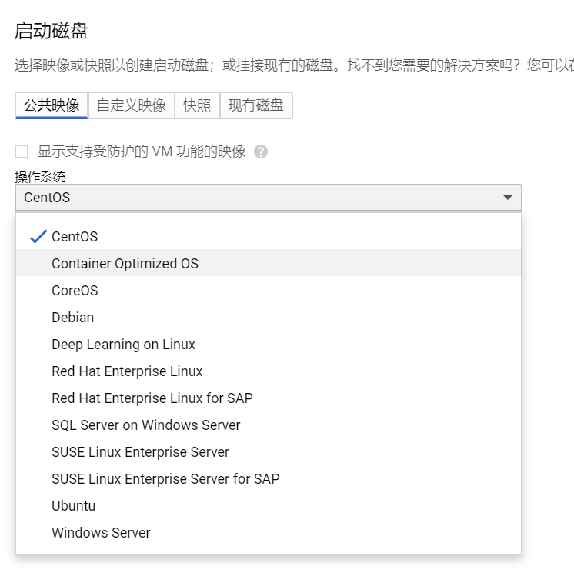Click the operating system dropdown arrow
This screenshot has width=574, height=586.
tap(507, 198)
